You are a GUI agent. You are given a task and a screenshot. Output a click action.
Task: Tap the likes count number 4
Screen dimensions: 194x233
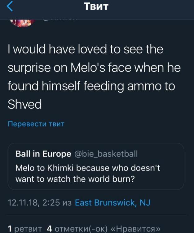[49, 229]
